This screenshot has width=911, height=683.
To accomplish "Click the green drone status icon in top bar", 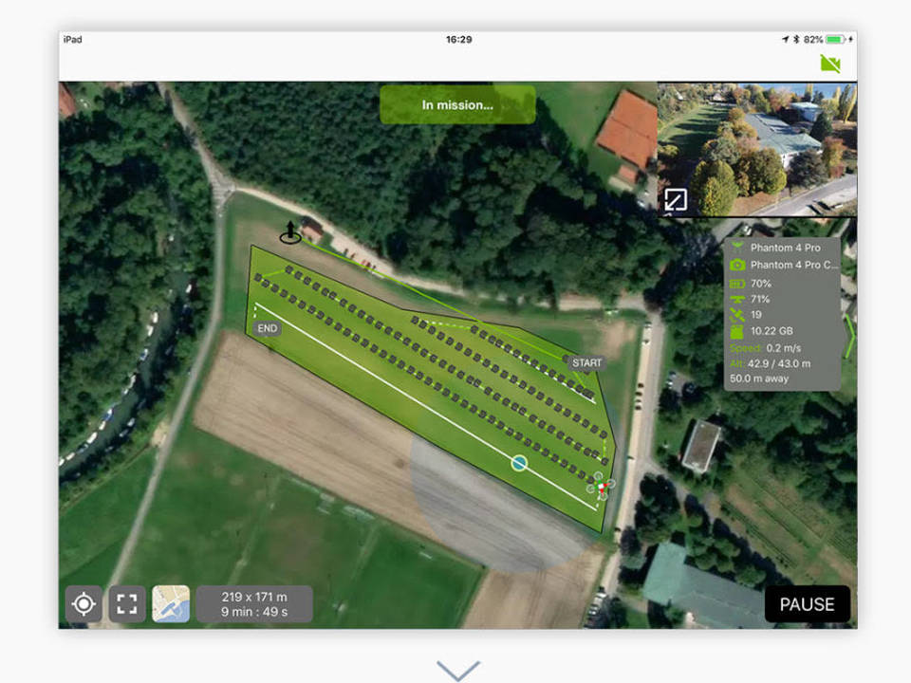I will (828, 62).
